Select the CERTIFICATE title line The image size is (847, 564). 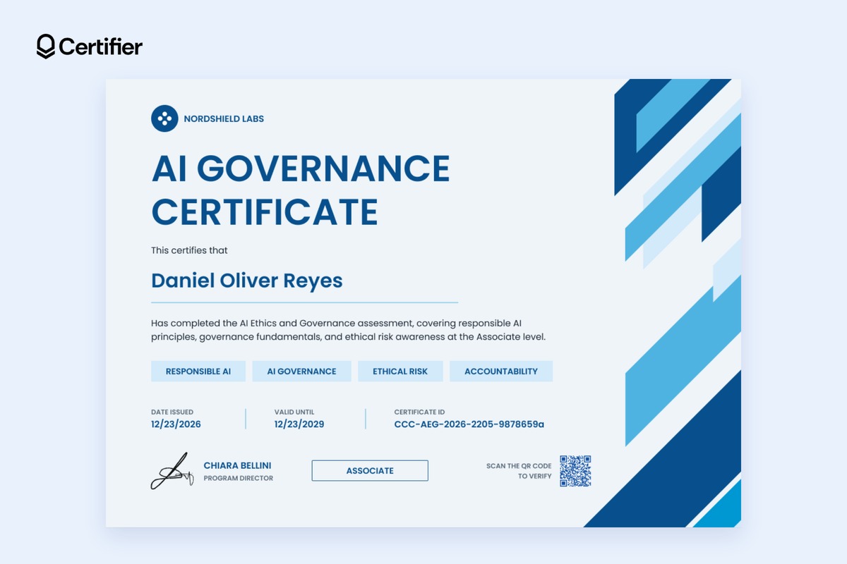(265, 211)
